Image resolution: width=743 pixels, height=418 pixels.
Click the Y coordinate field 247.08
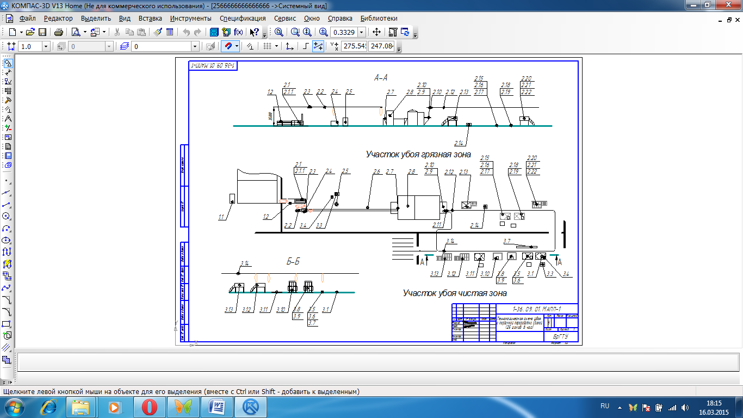381,46
